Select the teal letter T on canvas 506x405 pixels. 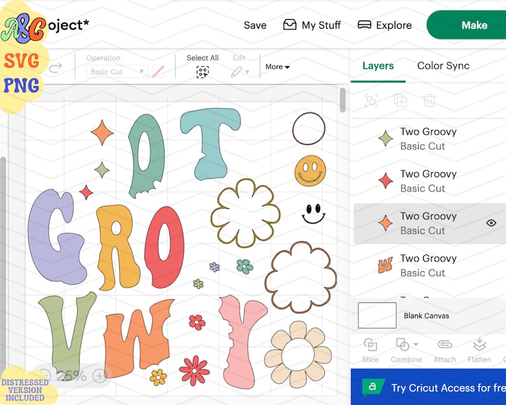(x=210, y=144)
